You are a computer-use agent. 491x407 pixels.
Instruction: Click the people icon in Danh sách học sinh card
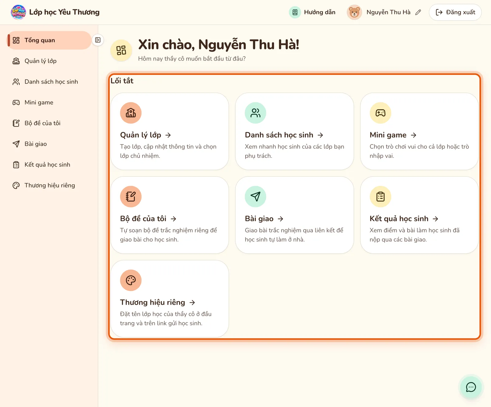[255, 113]
